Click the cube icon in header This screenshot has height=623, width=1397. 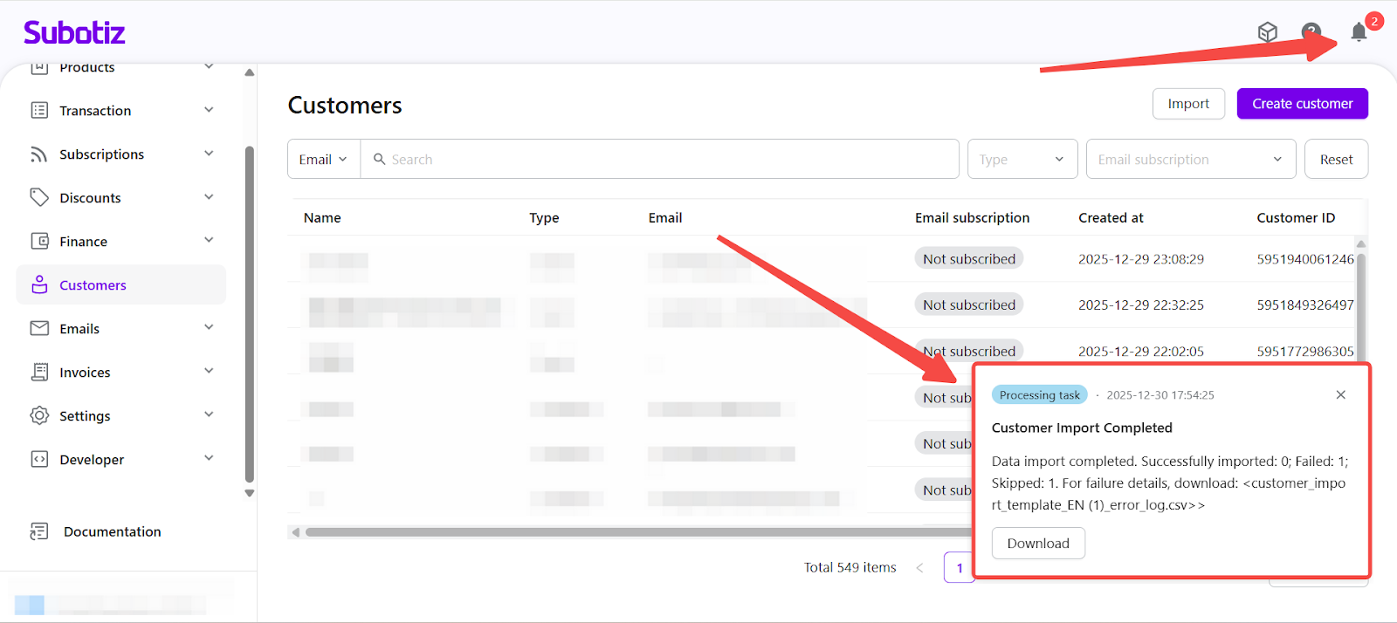tap(1267, 33)
